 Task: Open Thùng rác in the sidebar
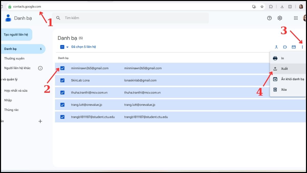point(11,110)
